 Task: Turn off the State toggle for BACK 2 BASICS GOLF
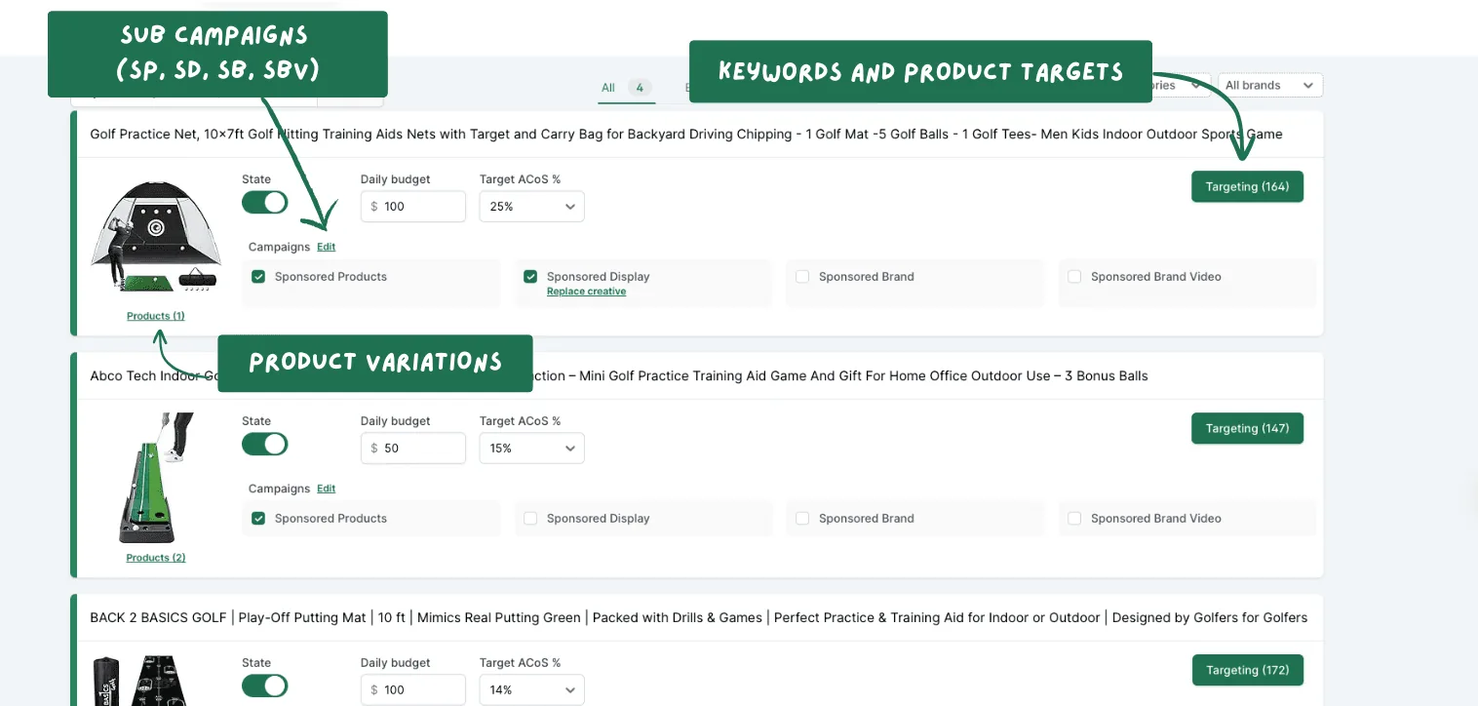pyautogui.click(x=264, y=686)
